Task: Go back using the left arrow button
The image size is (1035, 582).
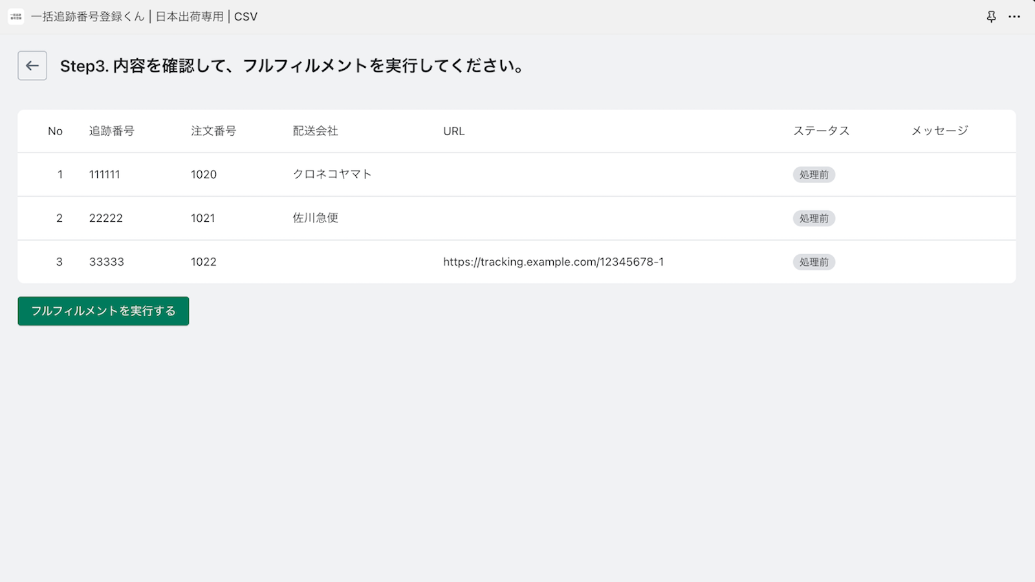Action: tap(32, 65)
